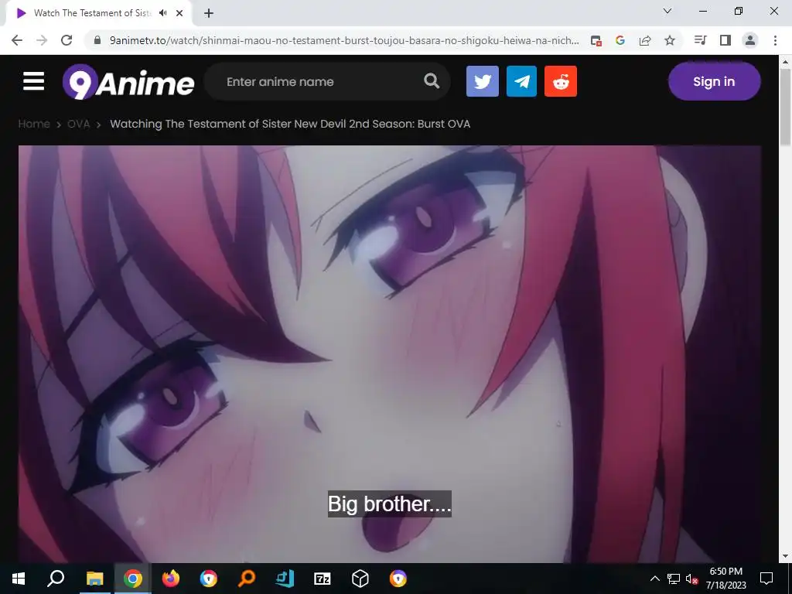
Task: Click the site lock security icon
Action: pos(97,40)
